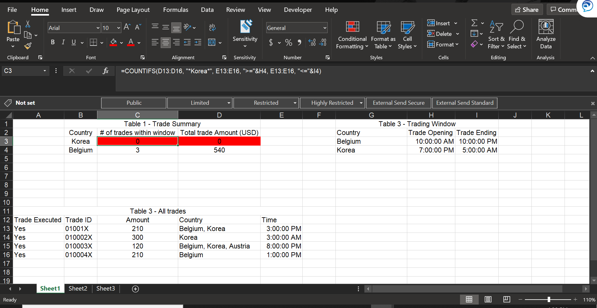Apply External Send Secure label

pyautogui.click(x=399, y=103)
